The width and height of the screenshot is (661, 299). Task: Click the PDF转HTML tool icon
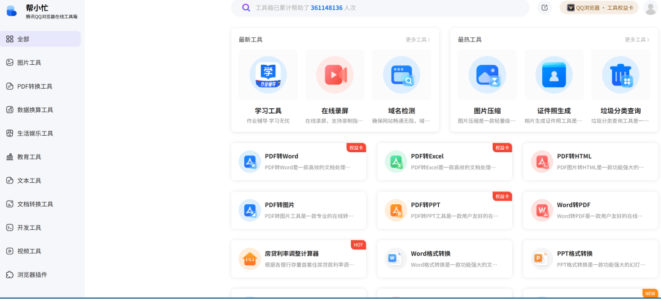[x=542, y=161]
